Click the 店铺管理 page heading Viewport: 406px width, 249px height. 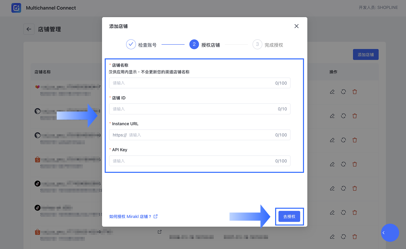[x=50, y=29]
